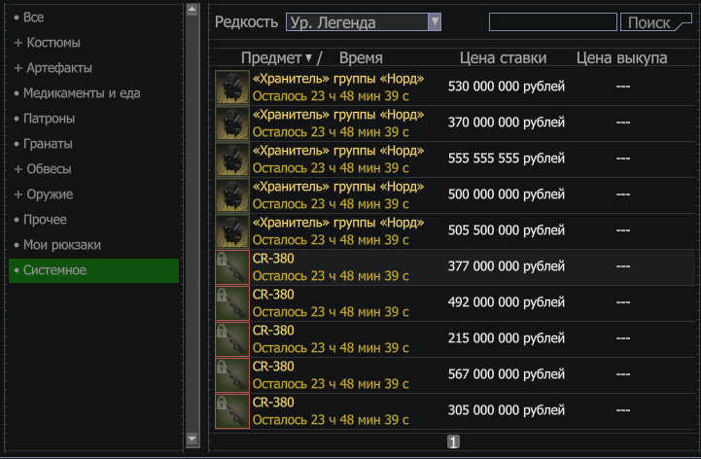This screenshot has height=459, width=701.
Task: Click the Хранитель backpack icon priced 530 000 000
Action: click(x=232, y=88)
